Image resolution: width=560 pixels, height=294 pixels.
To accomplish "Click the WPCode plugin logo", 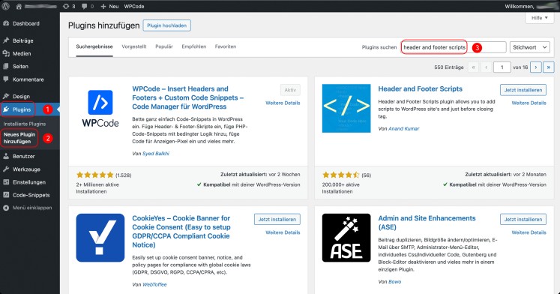I will 100,108.
